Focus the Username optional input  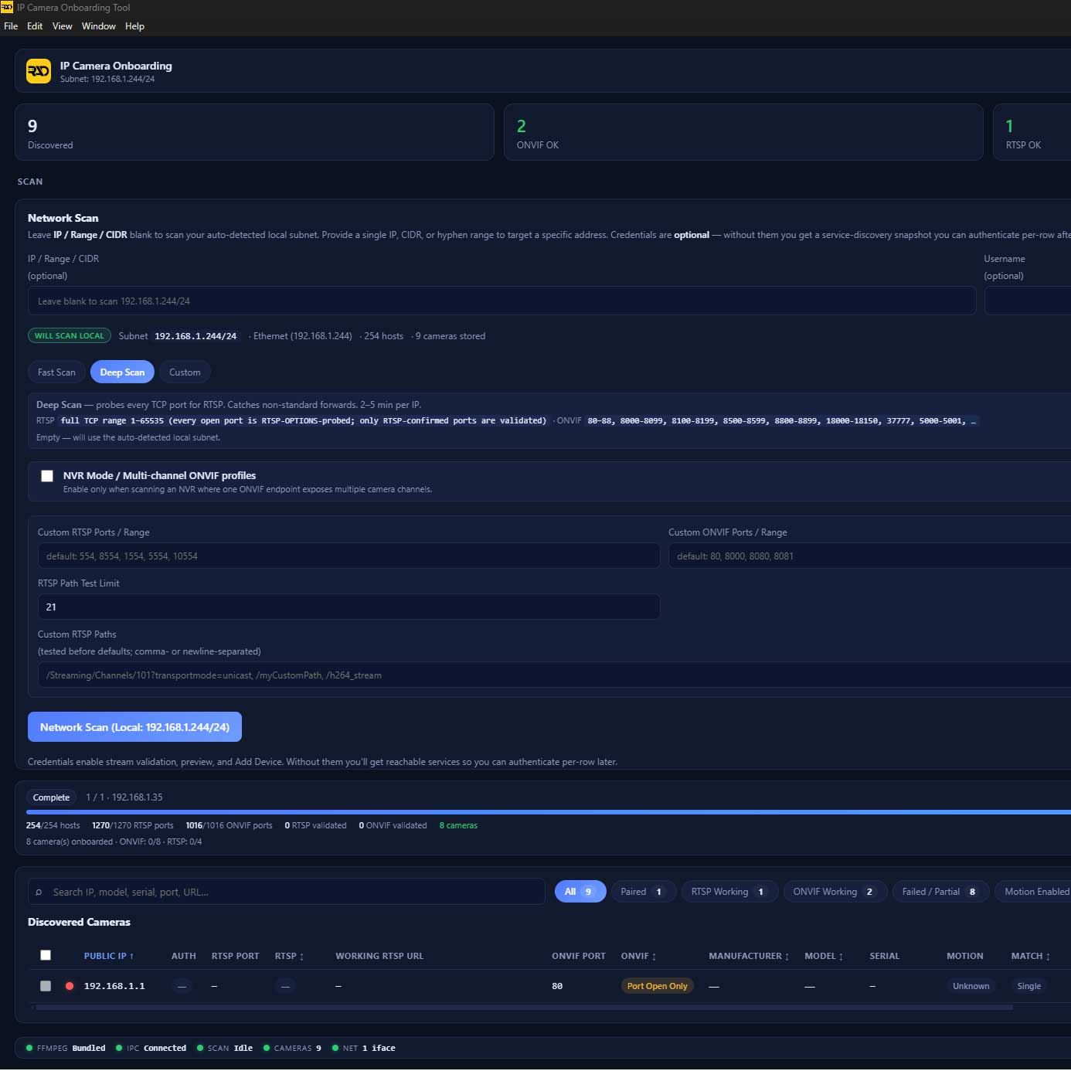(1028, 301)
